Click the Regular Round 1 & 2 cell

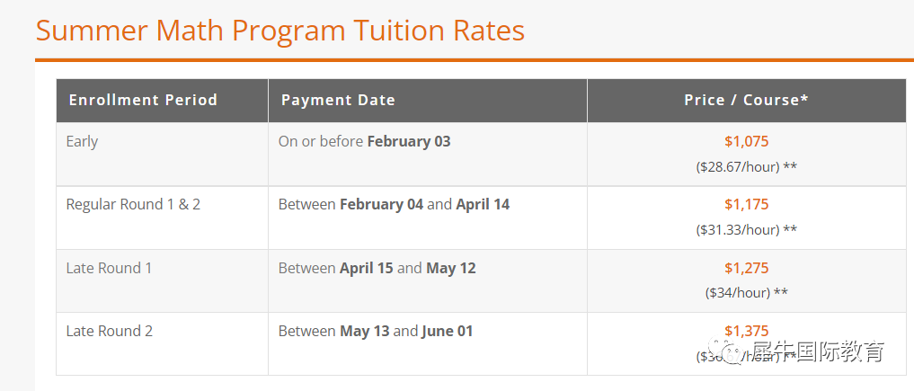tap(133, 204)
